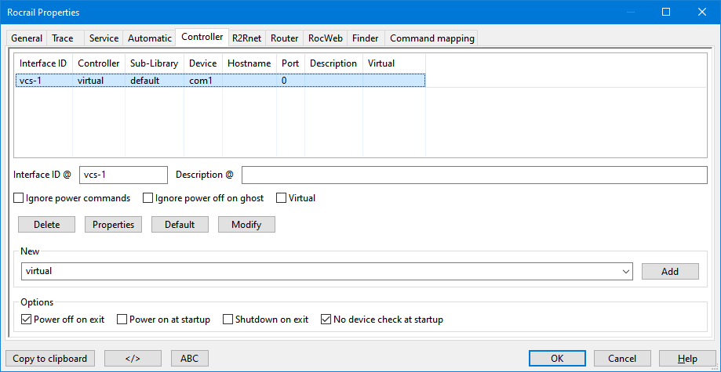Select the Automatic tab
This screenshot has height=372, width=721.
[149, 38]
